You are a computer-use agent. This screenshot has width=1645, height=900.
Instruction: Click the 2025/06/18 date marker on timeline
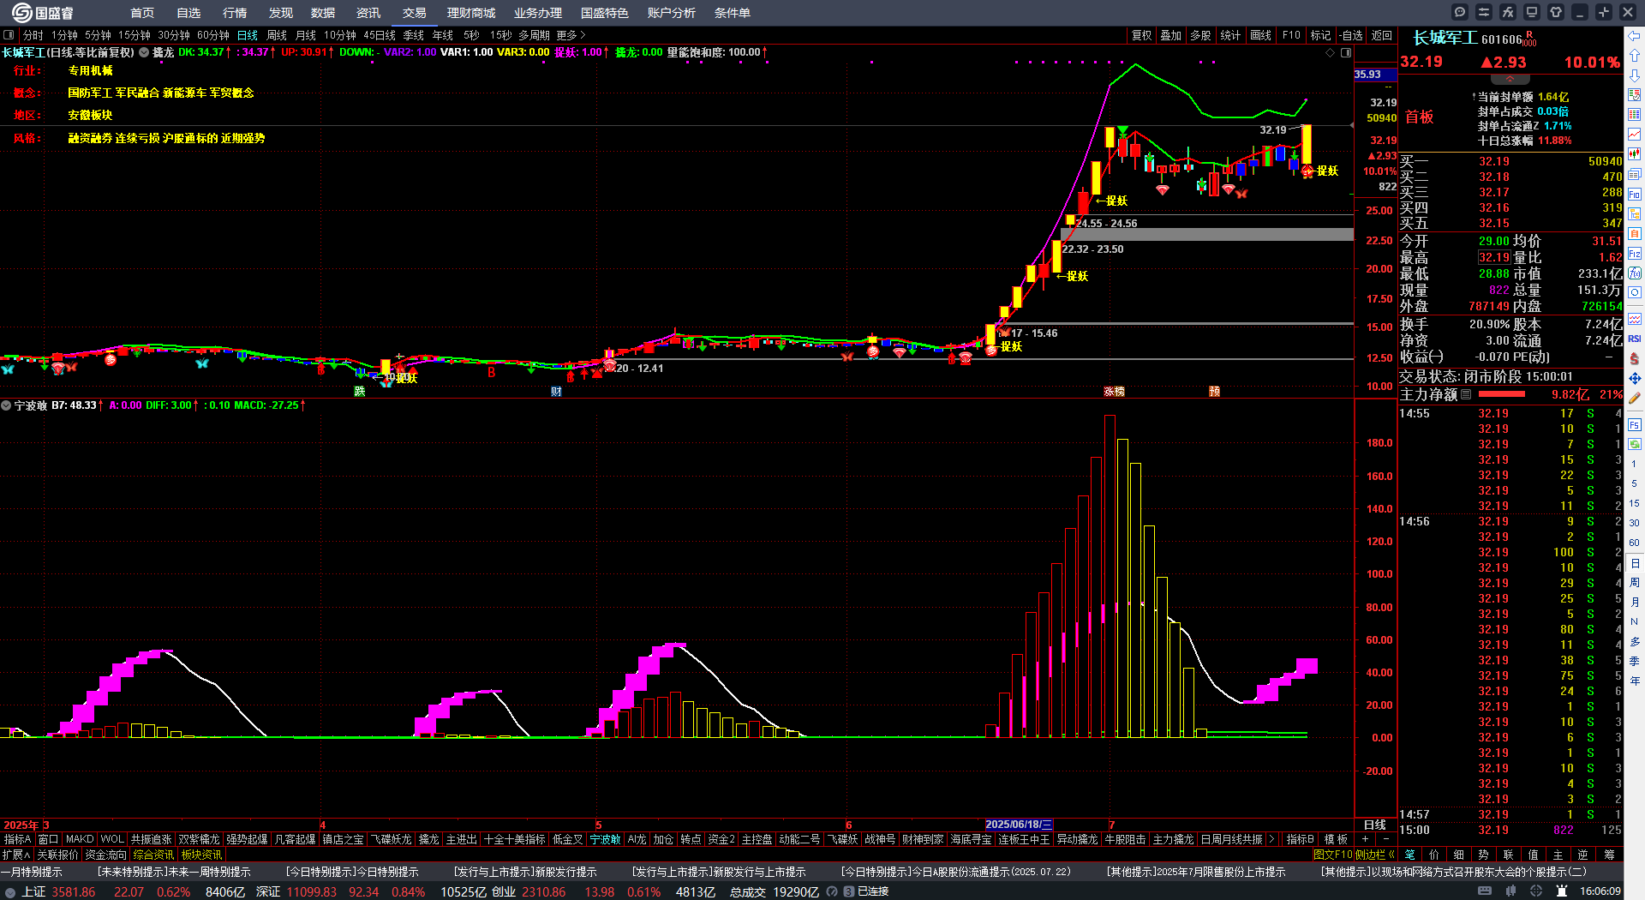[x=1019, y=825]
